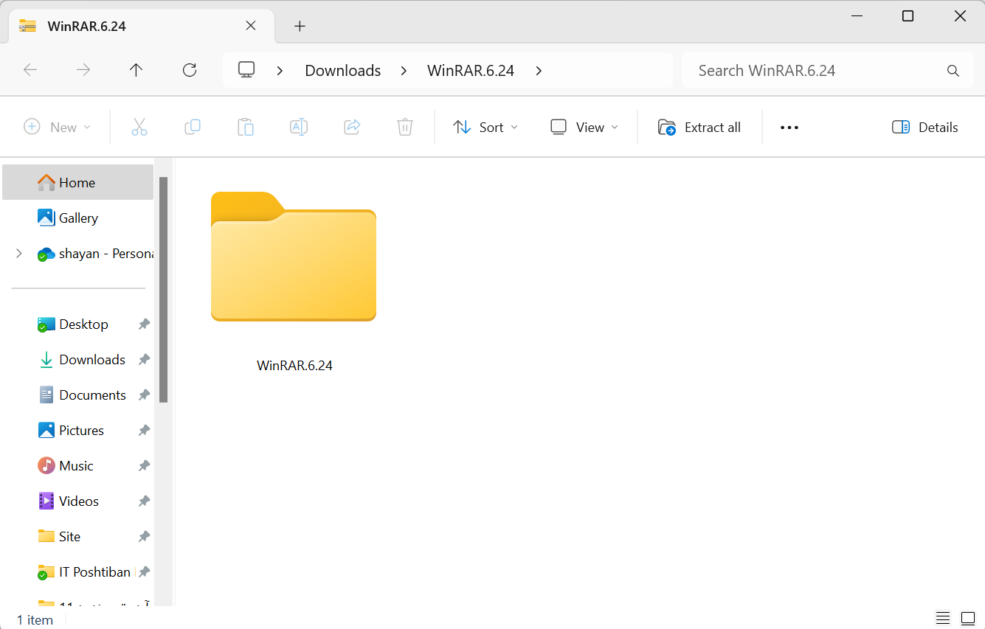Click the Paste clipboard icon
The height and width of the screenshot is (629, 985).
[246, 127]
